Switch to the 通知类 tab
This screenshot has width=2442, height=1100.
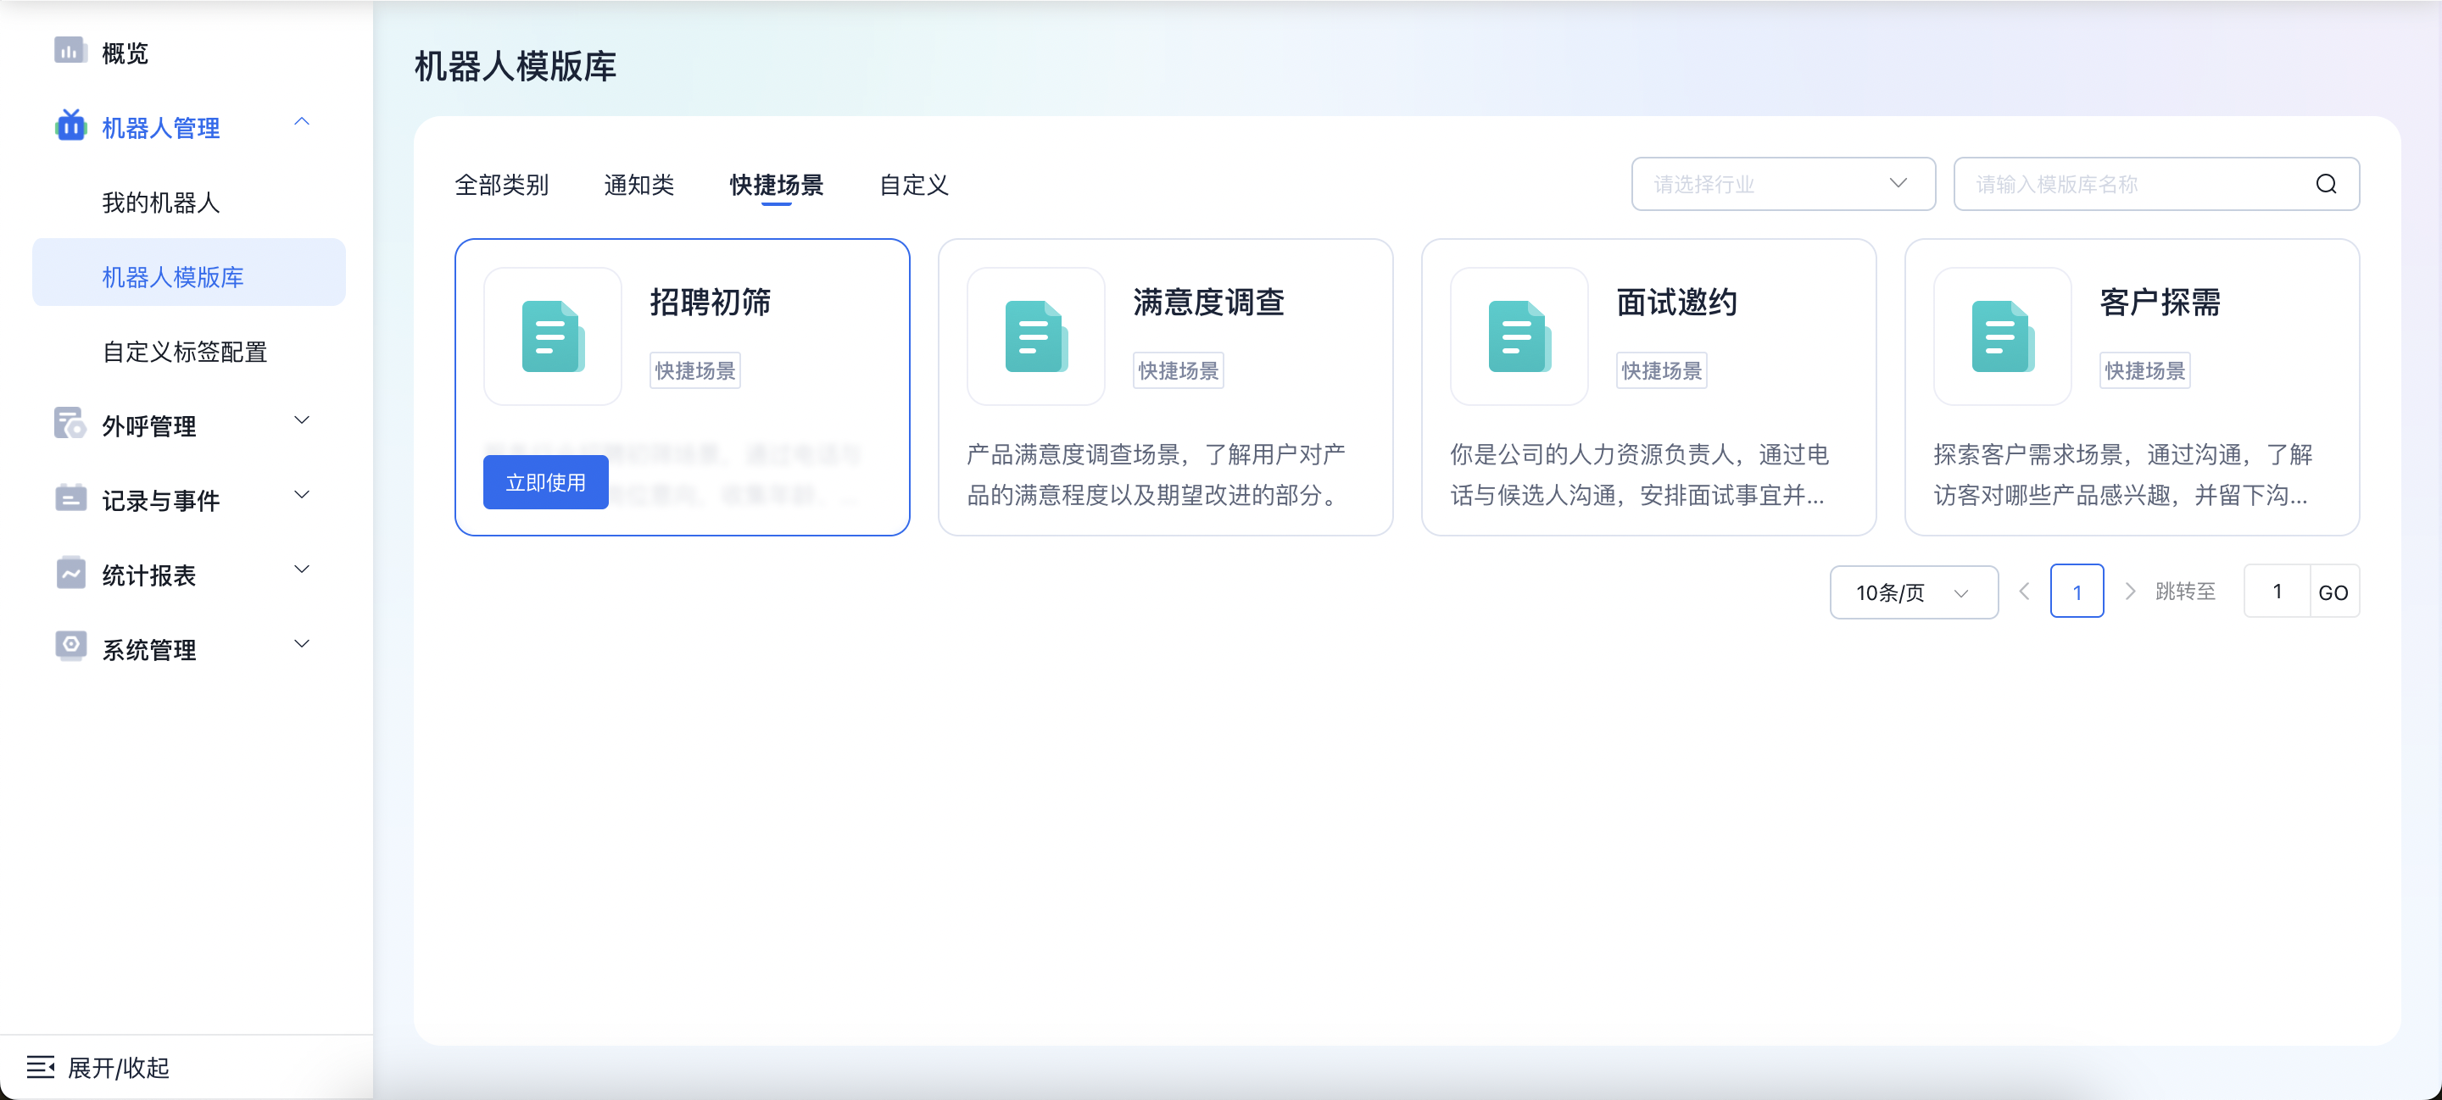pyautogui.click(x=639, y=185)
